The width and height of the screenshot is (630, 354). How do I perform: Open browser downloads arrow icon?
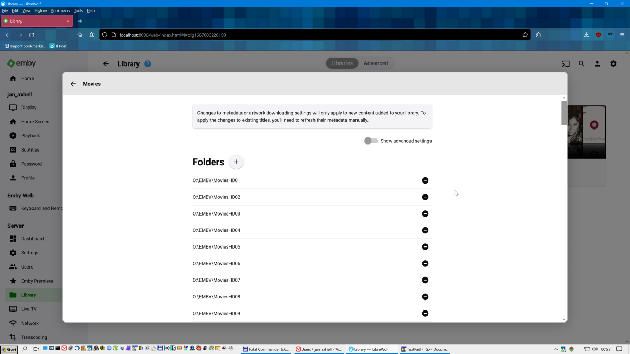click(586, 35)
